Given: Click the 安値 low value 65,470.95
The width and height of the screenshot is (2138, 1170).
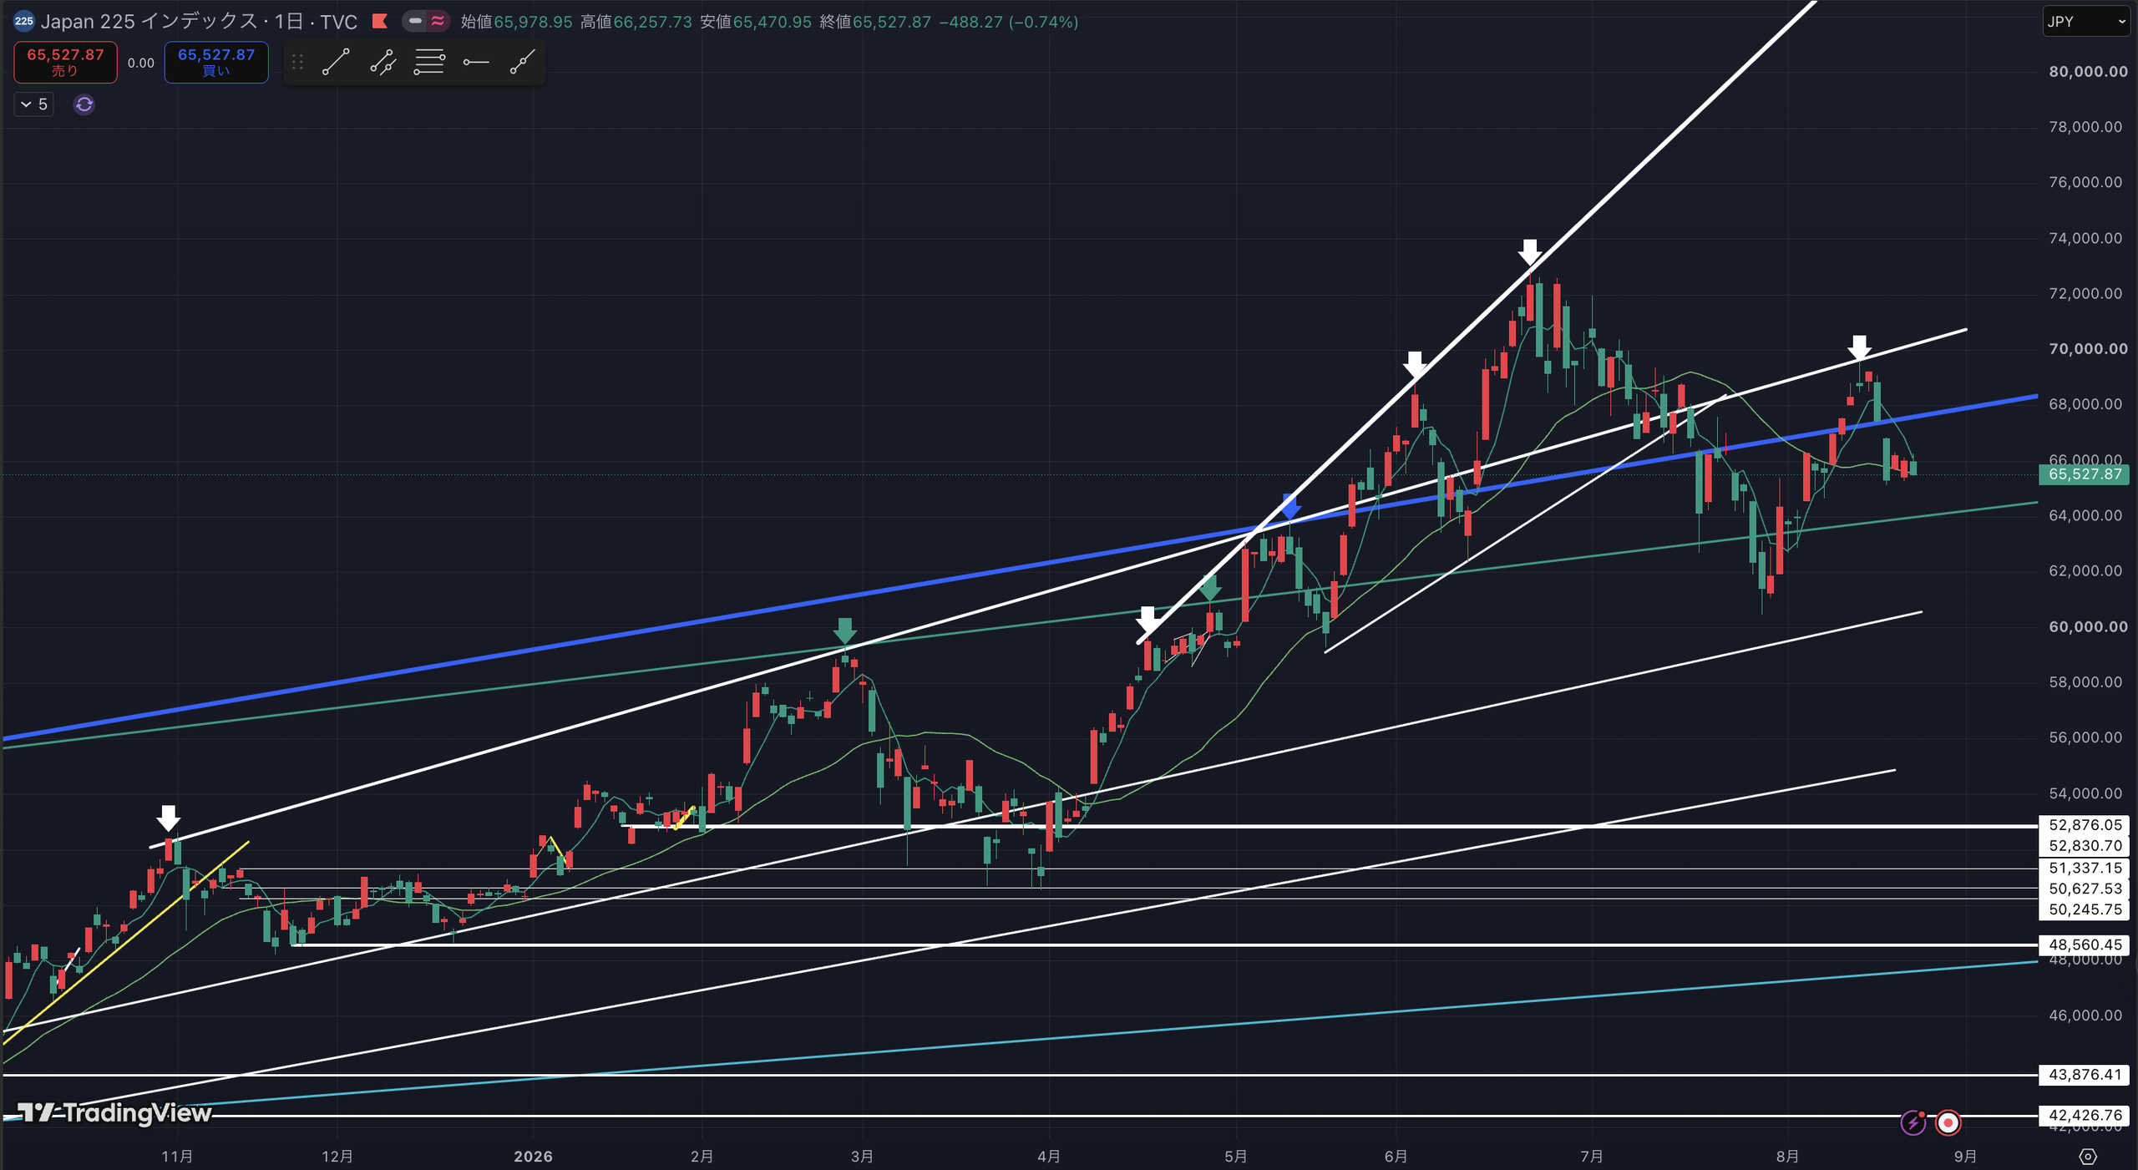Looking at the screenshot, I should (x=773, y=22).
